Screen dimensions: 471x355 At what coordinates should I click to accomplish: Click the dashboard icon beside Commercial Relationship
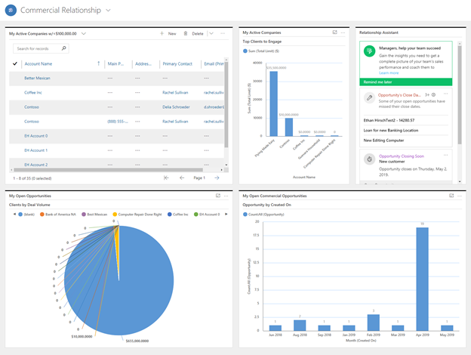[11, 11]
